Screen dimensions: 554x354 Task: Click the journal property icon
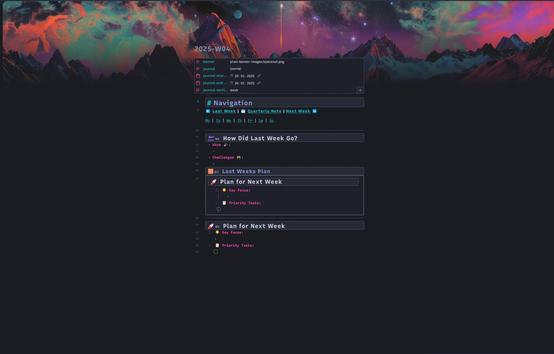[x=198, y=68]
